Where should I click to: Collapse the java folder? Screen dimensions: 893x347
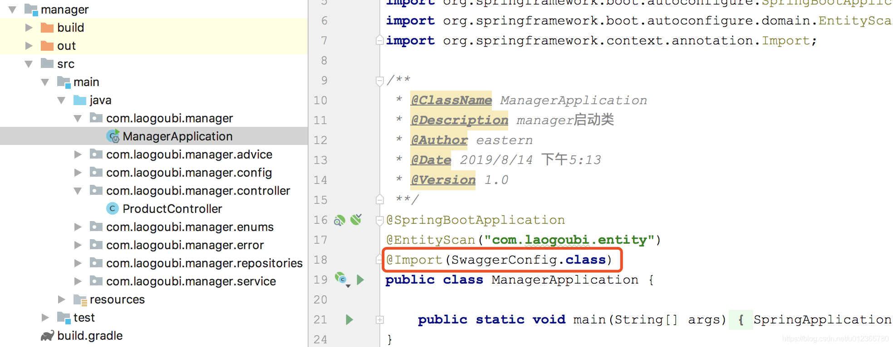tap(61, 100)
